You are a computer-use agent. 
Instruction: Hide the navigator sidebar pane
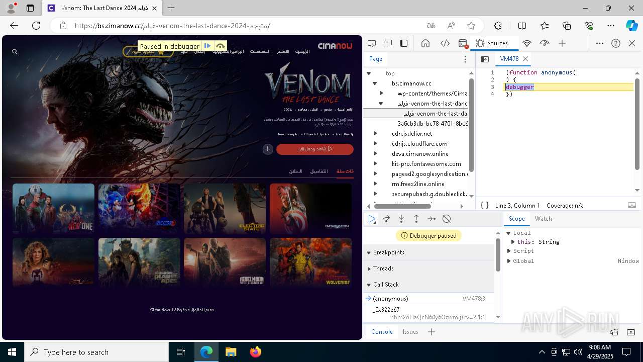[x=485, y=59]
